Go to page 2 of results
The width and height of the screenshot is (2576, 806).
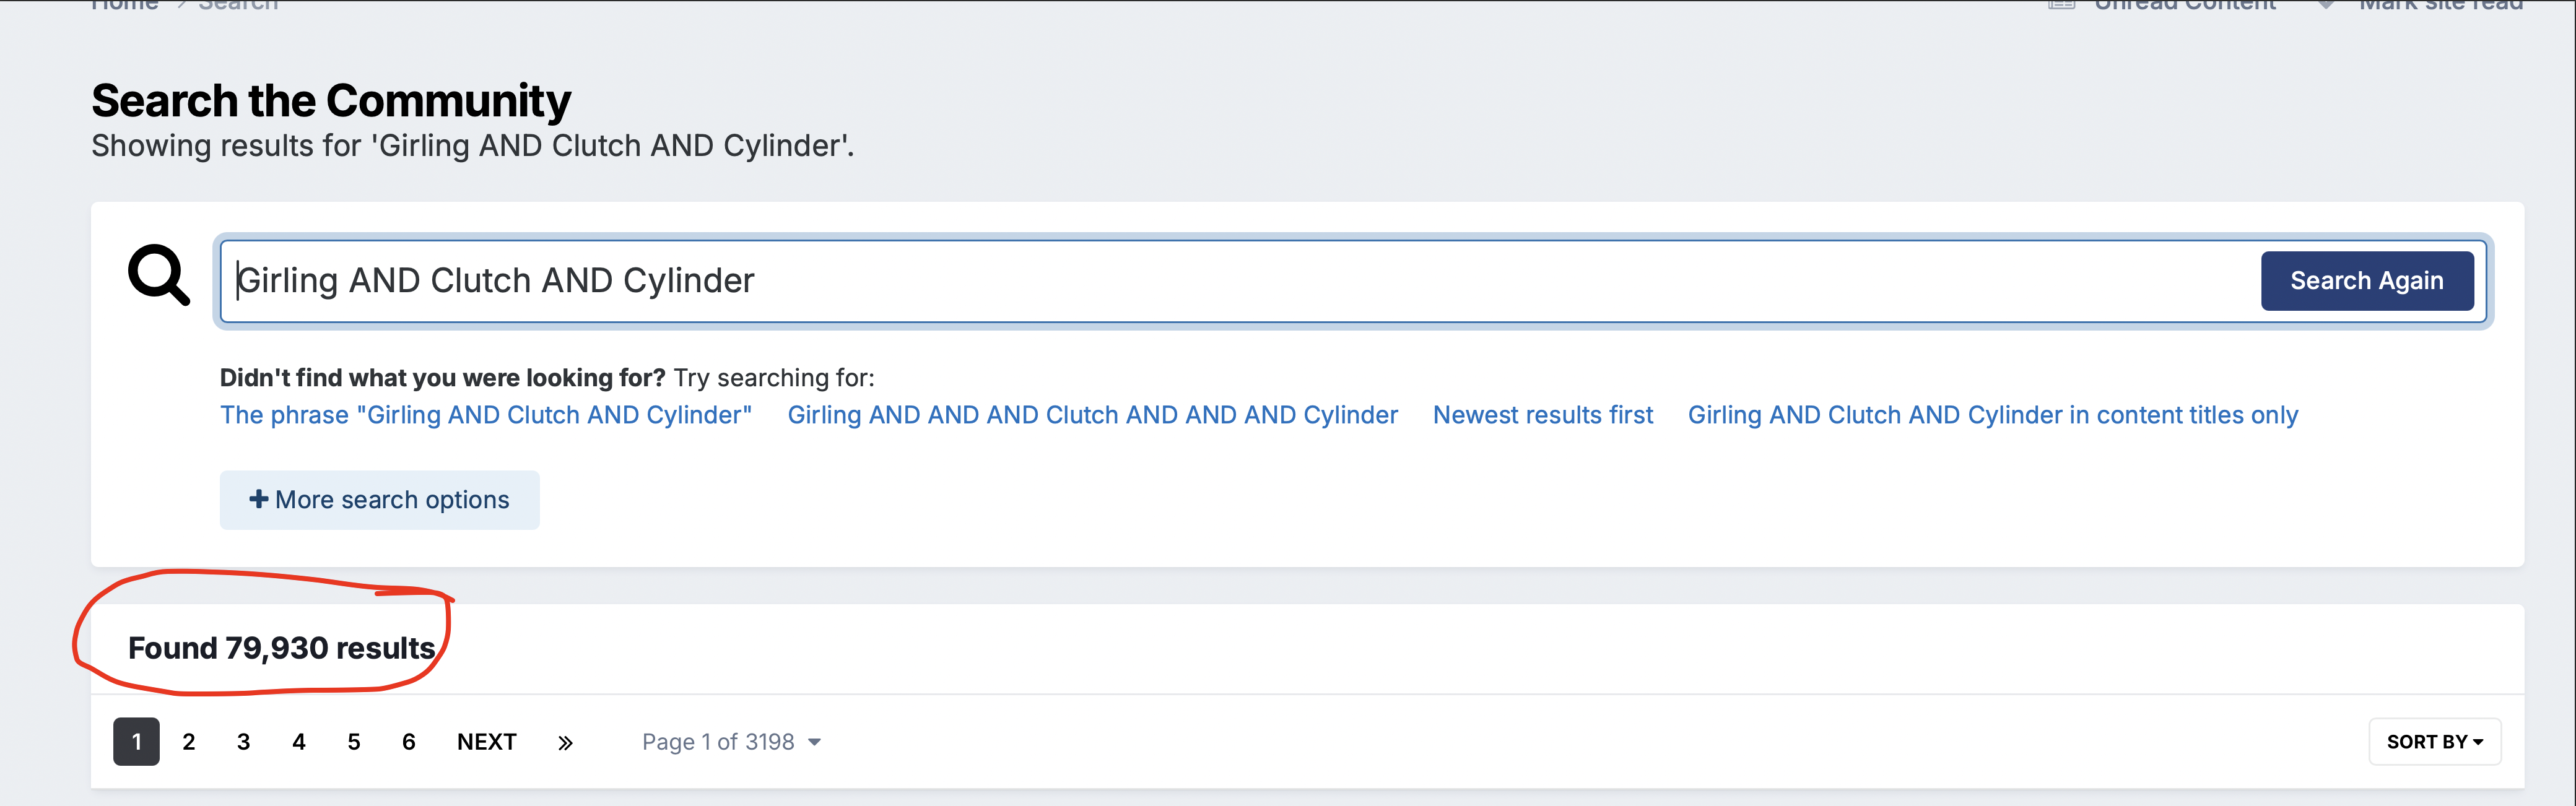(189, 742)
